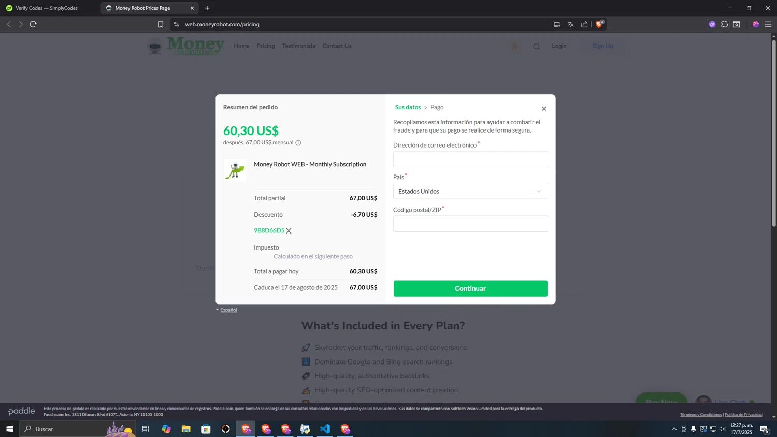Click the Términos y Condiciones link
The image size is (777, 437).
[x=701, y=414]
